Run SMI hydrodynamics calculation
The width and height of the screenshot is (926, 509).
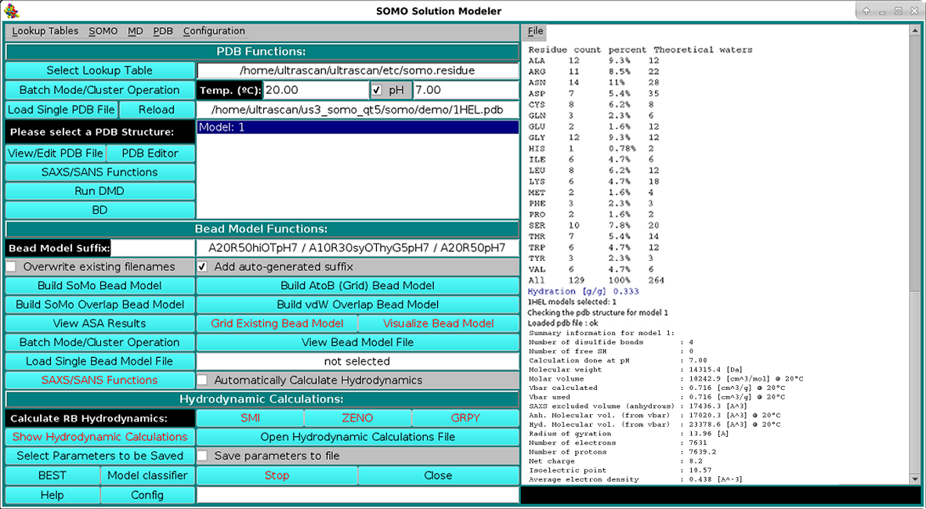251,418
